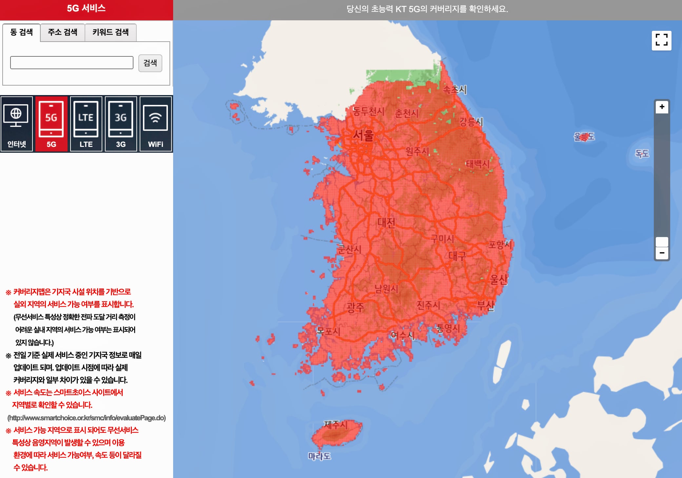Zoom in with the plus button

point(662,107)
